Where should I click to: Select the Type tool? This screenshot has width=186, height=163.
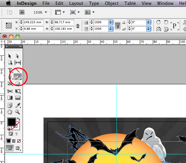pyautogui.click(x=10, y=70)
